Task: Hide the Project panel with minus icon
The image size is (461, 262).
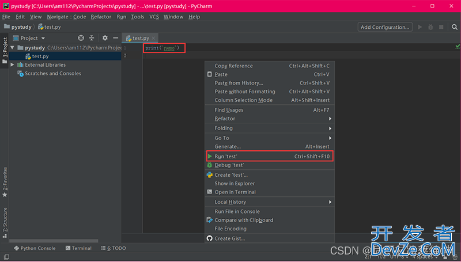Action: click(x=116, y=38)
